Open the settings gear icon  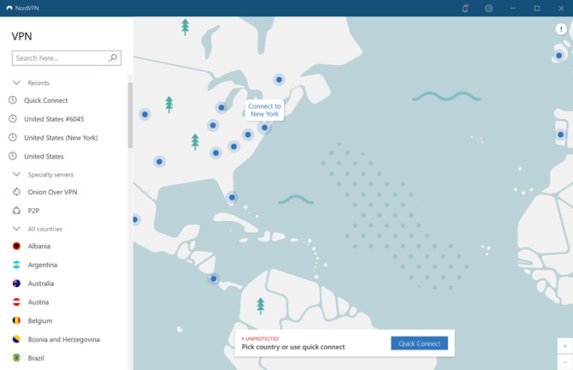coord(488,8)
